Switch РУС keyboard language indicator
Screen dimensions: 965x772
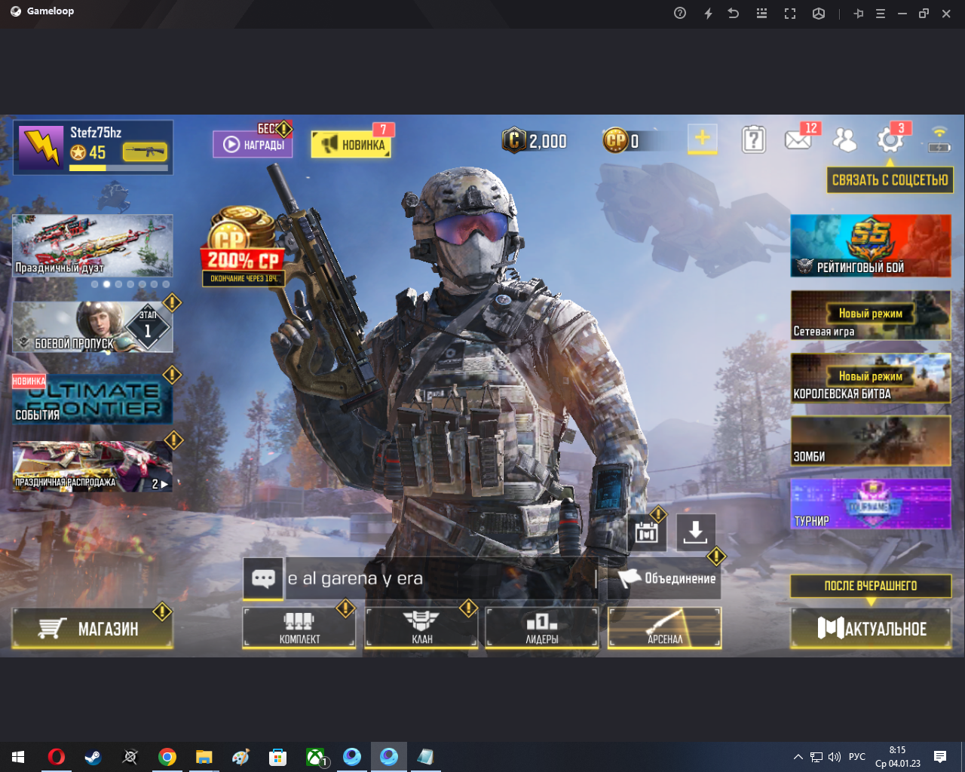pos(857,757)
